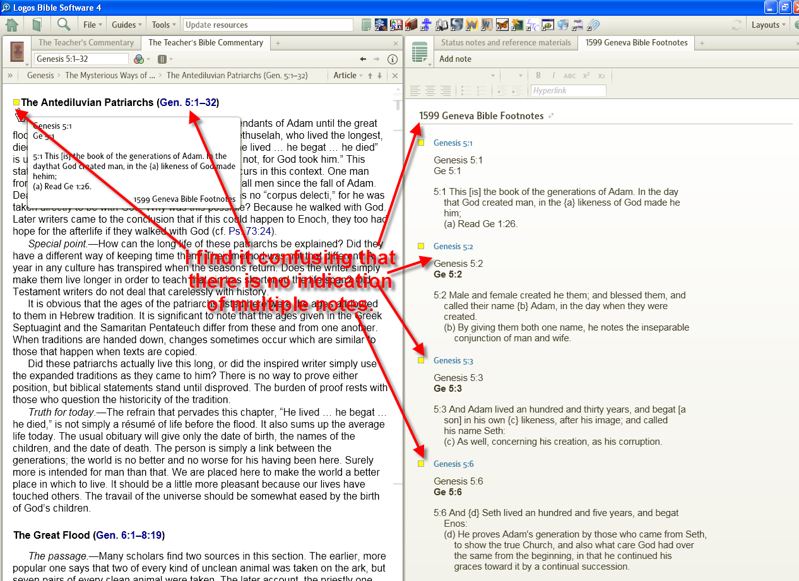This screenshot has height=581, width=799.
Task: Click the Update resources command box
Action: 268,25
